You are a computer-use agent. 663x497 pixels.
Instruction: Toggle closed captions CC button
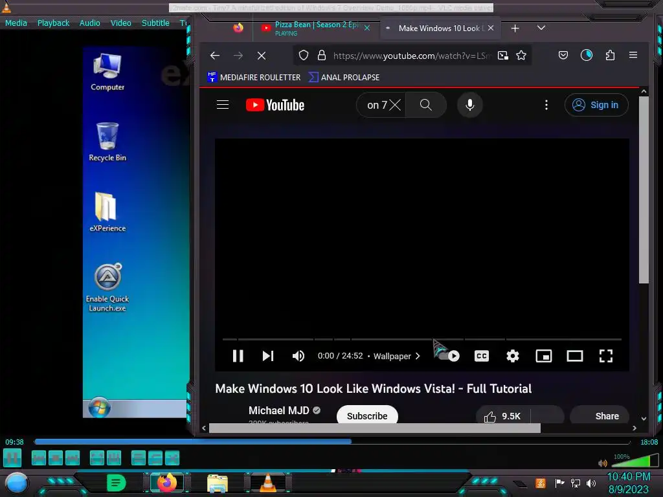(482, 357)
